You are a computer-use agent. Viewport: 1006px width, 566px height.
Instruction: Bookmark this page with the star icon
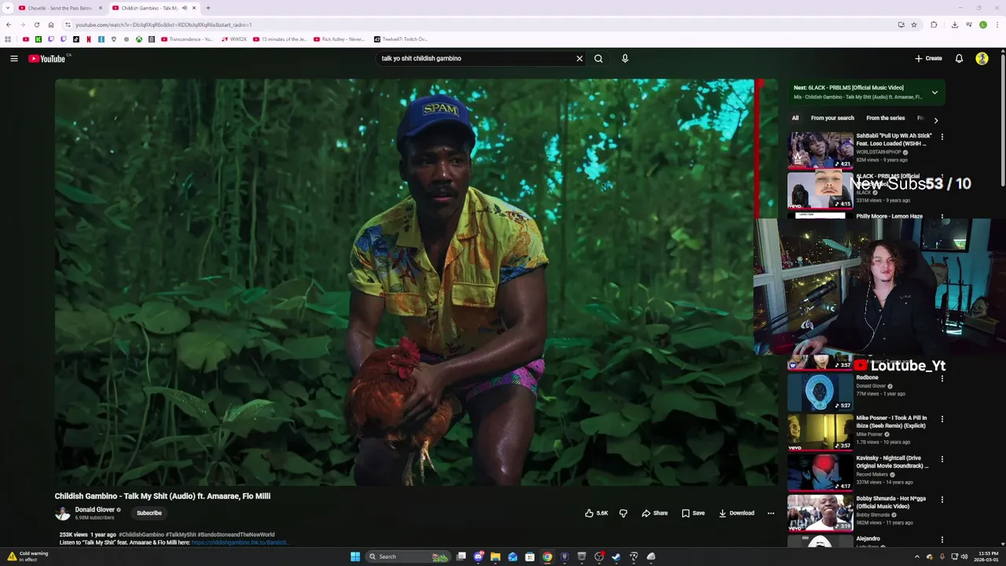point(914,24)
